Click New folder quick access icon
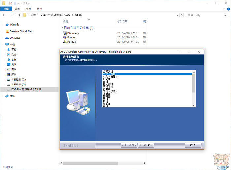The width and height of the screenshot is (231, 170). (x=15, y=3)
